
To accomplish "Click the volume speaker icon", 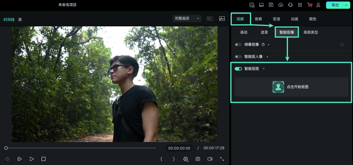I will (x=210, y=159).
